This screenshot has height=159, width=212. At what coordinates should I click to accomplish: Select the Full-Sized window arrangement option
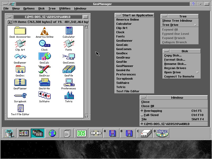pyautogui.click(x=174, y=115)
